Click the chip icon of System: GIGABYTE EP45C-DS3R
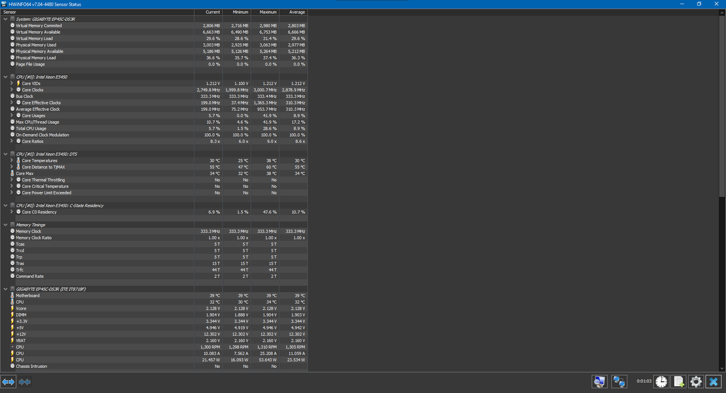Image resolution: width=726 pixels, height=393 pixels. pyautogui.click(x=12, y=19)
